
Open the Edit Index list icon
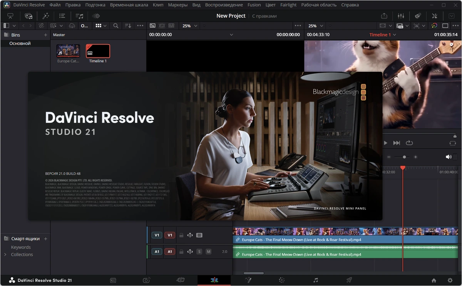(62, 16)
